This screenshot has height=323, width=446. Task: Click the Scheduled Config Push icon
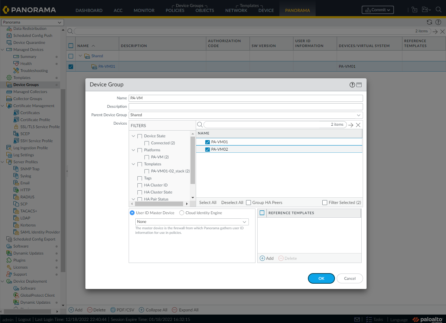click(x=9, y=35)
